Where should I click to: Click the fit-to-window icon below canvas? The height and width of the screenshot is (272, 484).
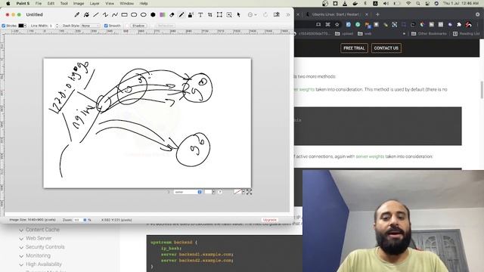point(249,192)
